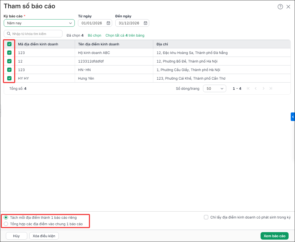Toggle the select-all header checkbox

pos(9,44)
